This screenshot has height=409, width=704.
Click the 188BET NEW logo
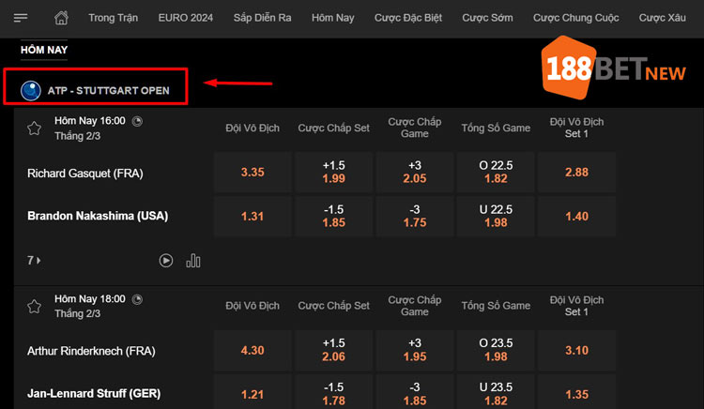coord(614,68)
